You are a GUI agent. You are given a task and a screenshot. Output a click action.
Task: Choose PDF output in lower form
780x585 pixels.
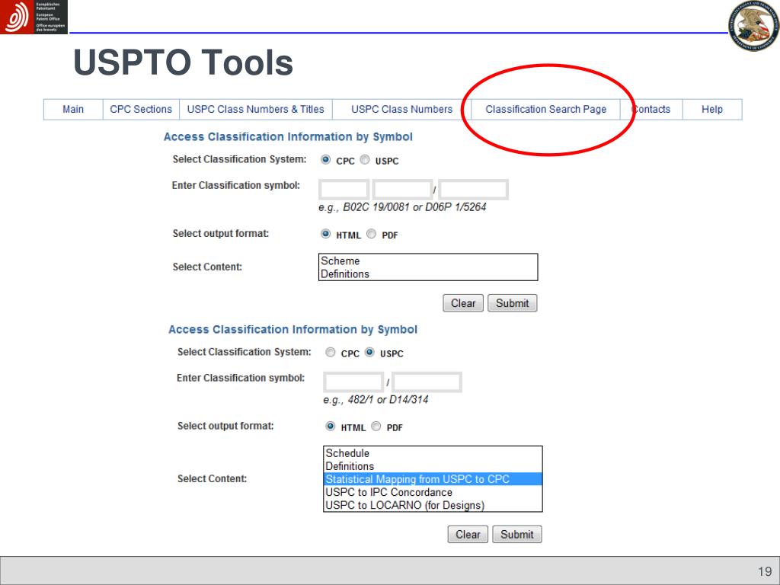376,427
